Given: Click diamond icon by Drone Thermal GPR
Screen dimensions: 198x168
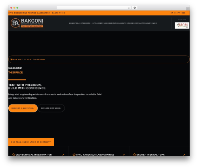Looking at the screenshot, I should (x=135, y=154).
